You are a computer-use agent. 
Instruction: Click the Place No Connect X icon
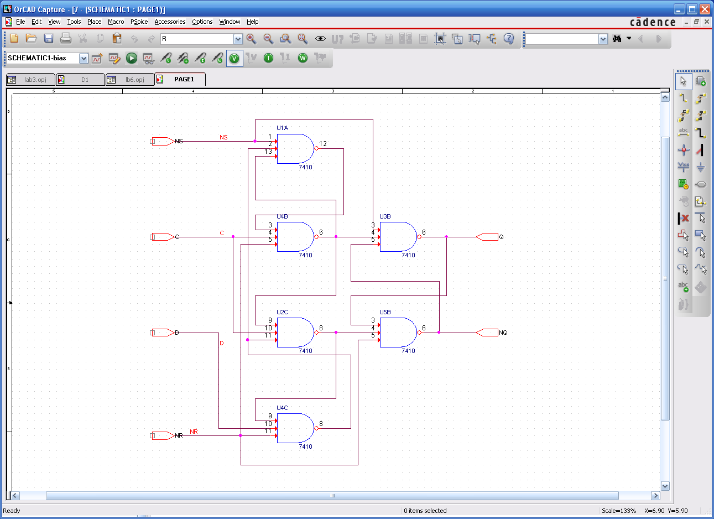684,219
